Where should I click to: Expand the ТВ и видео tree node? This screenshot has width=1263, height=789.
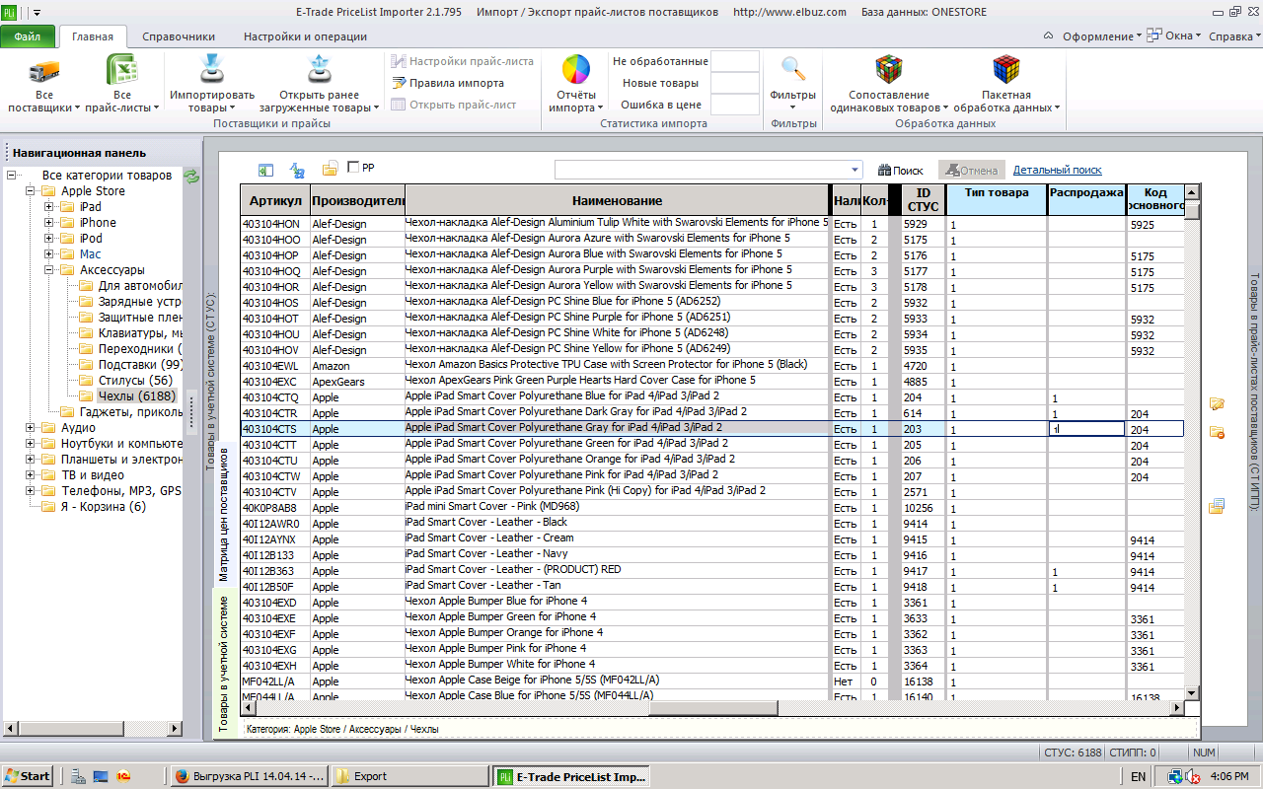[x=31, y=475]
